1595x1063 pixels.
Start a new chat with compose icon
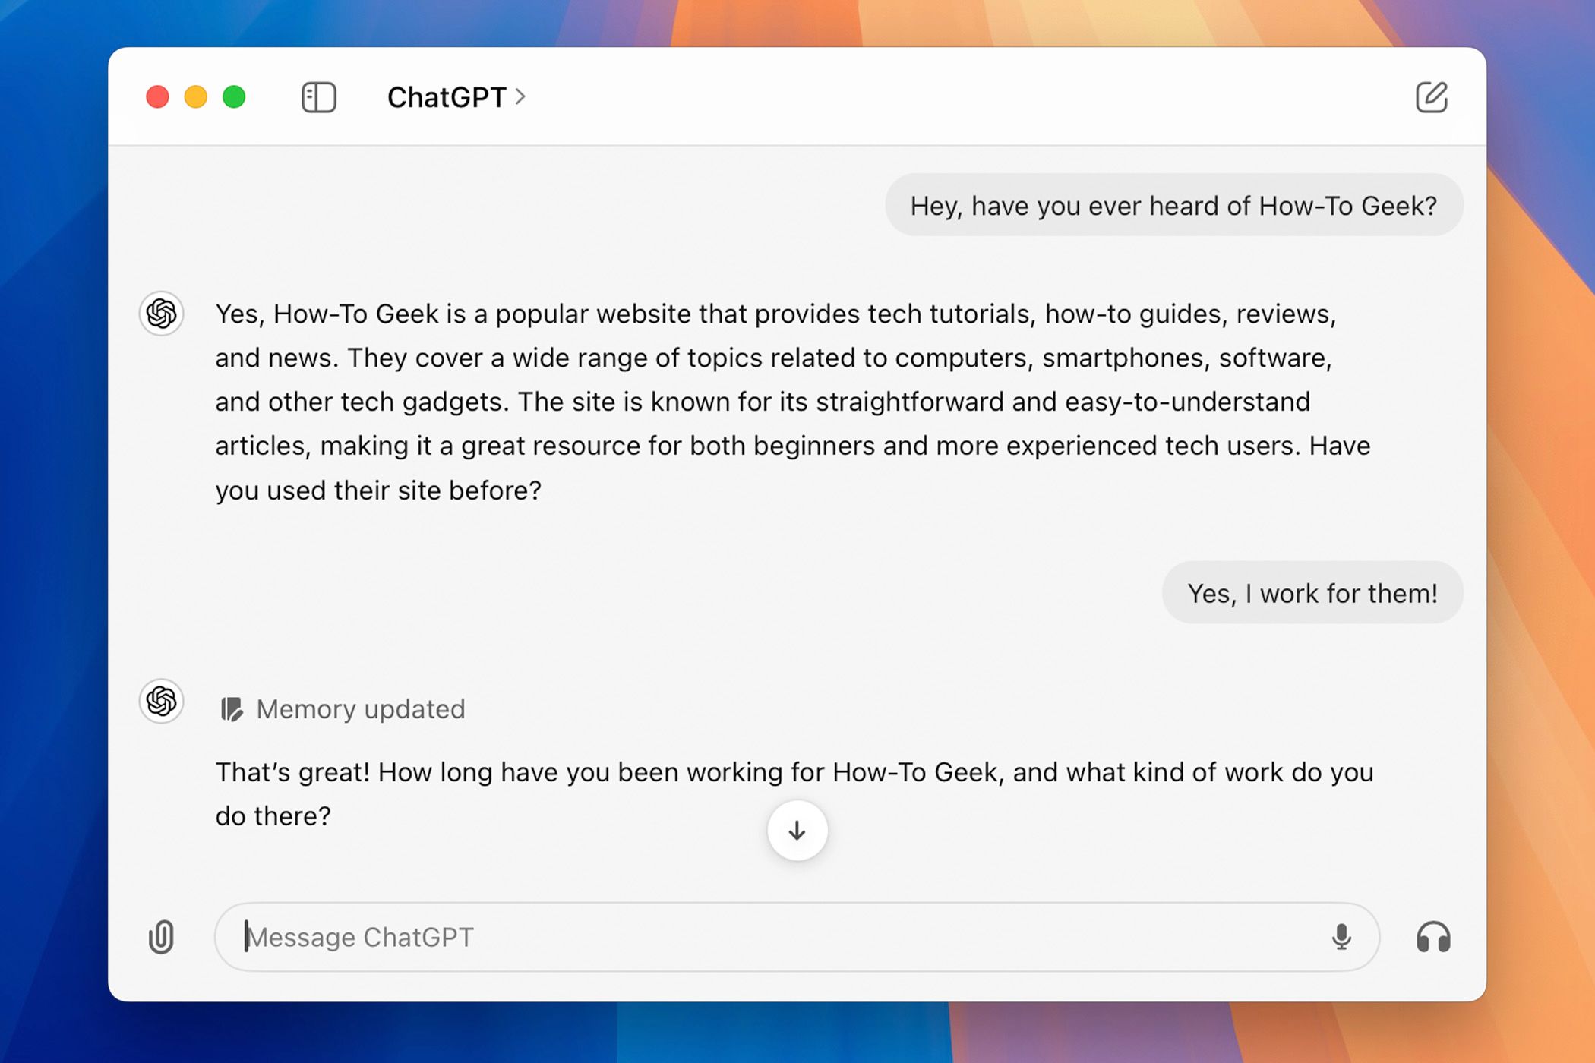[x=1431, y=97]
